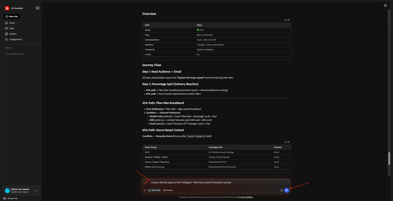Image resolution: width=393 pixels, height=201 pixels.
Task: Click the Adobe CX Coworker logo
Action: [7, 8]
